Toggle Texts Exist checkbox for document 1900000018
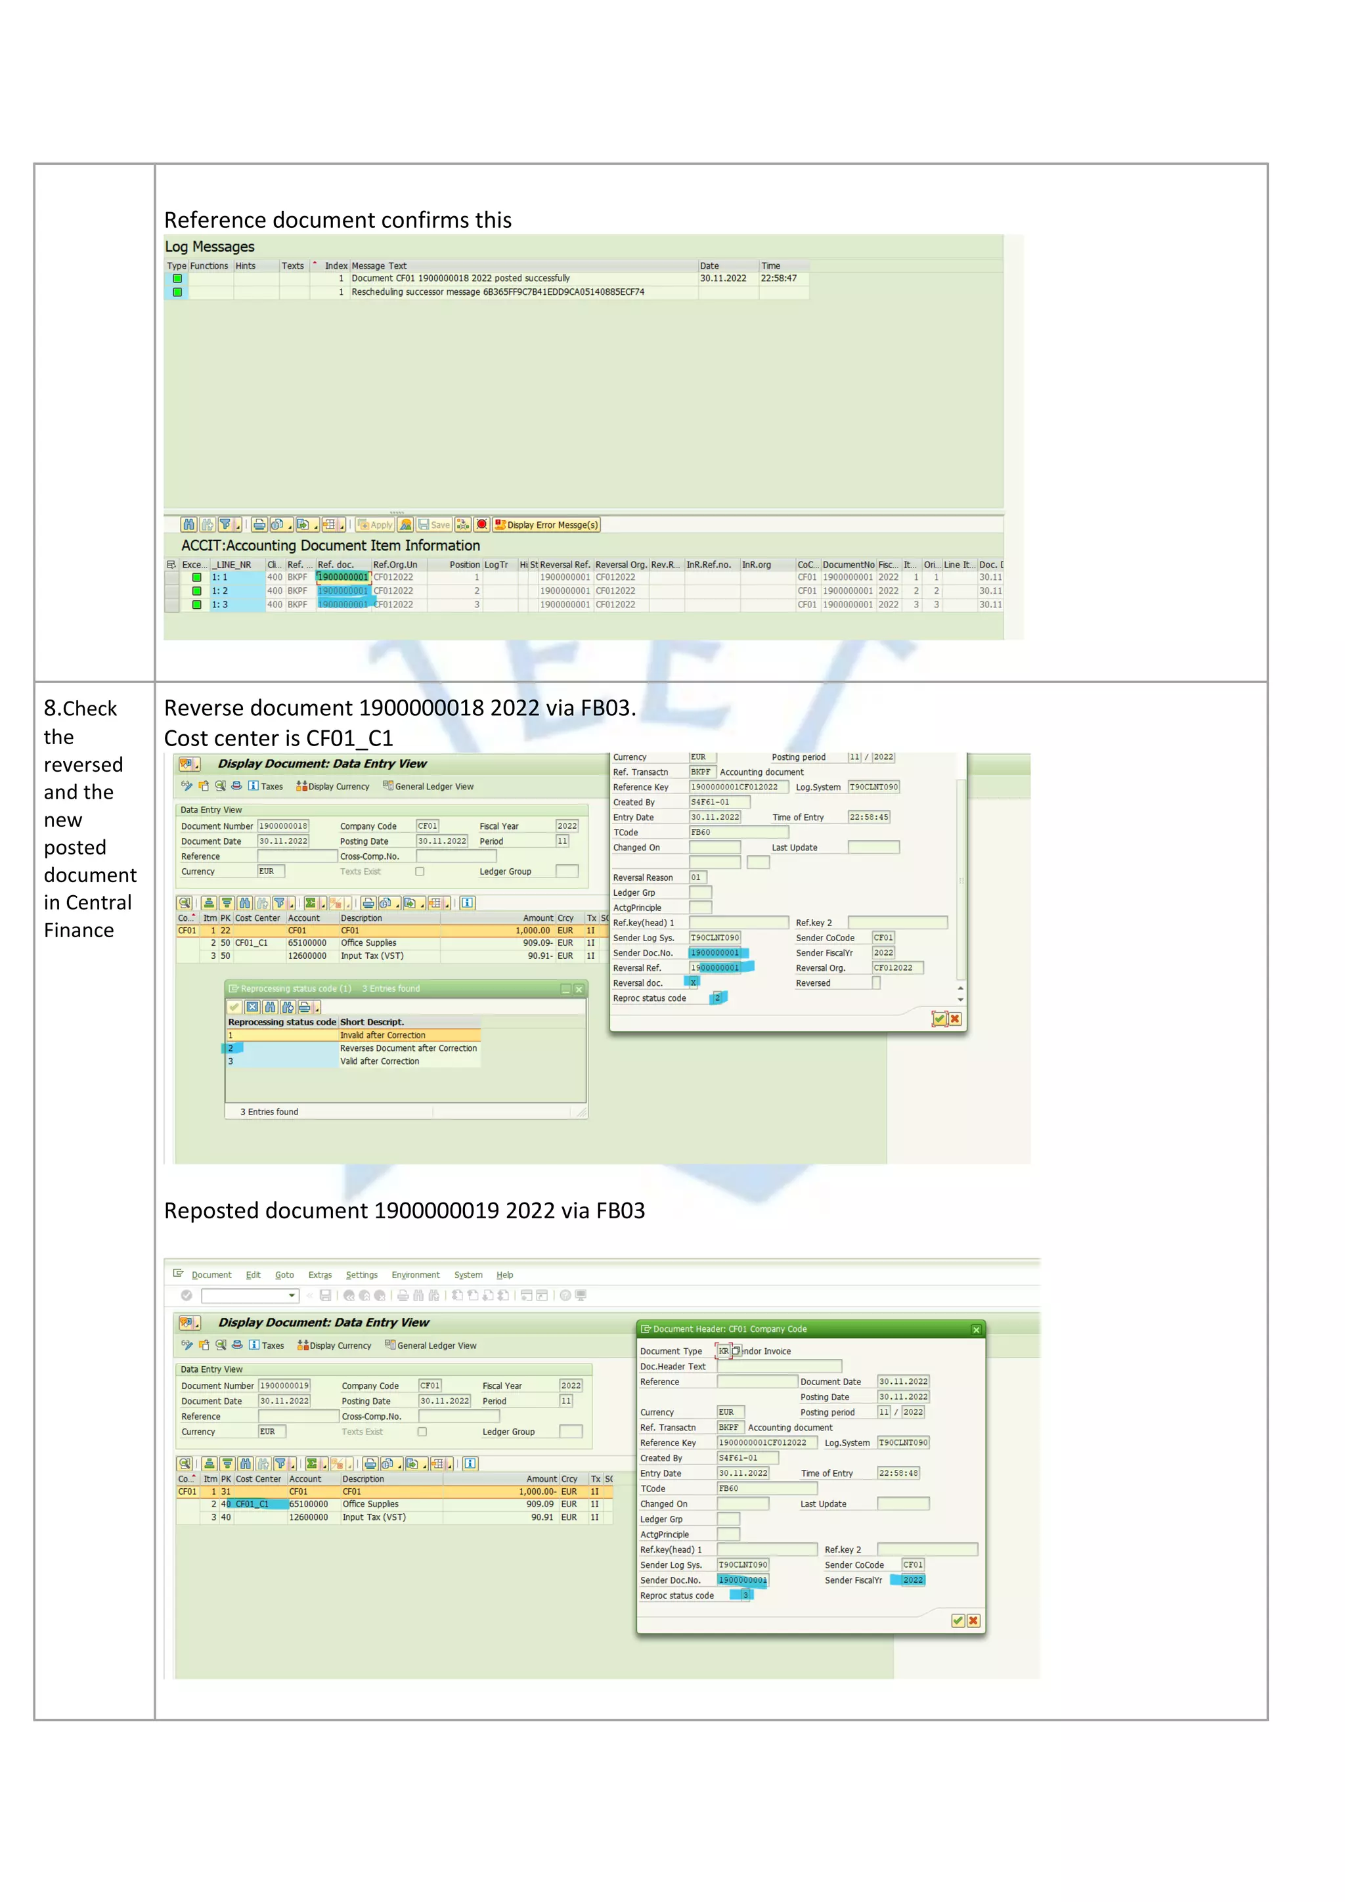Image resolution: width=1345 pixels, height=1902 pixels. click(x=420, y=872)
